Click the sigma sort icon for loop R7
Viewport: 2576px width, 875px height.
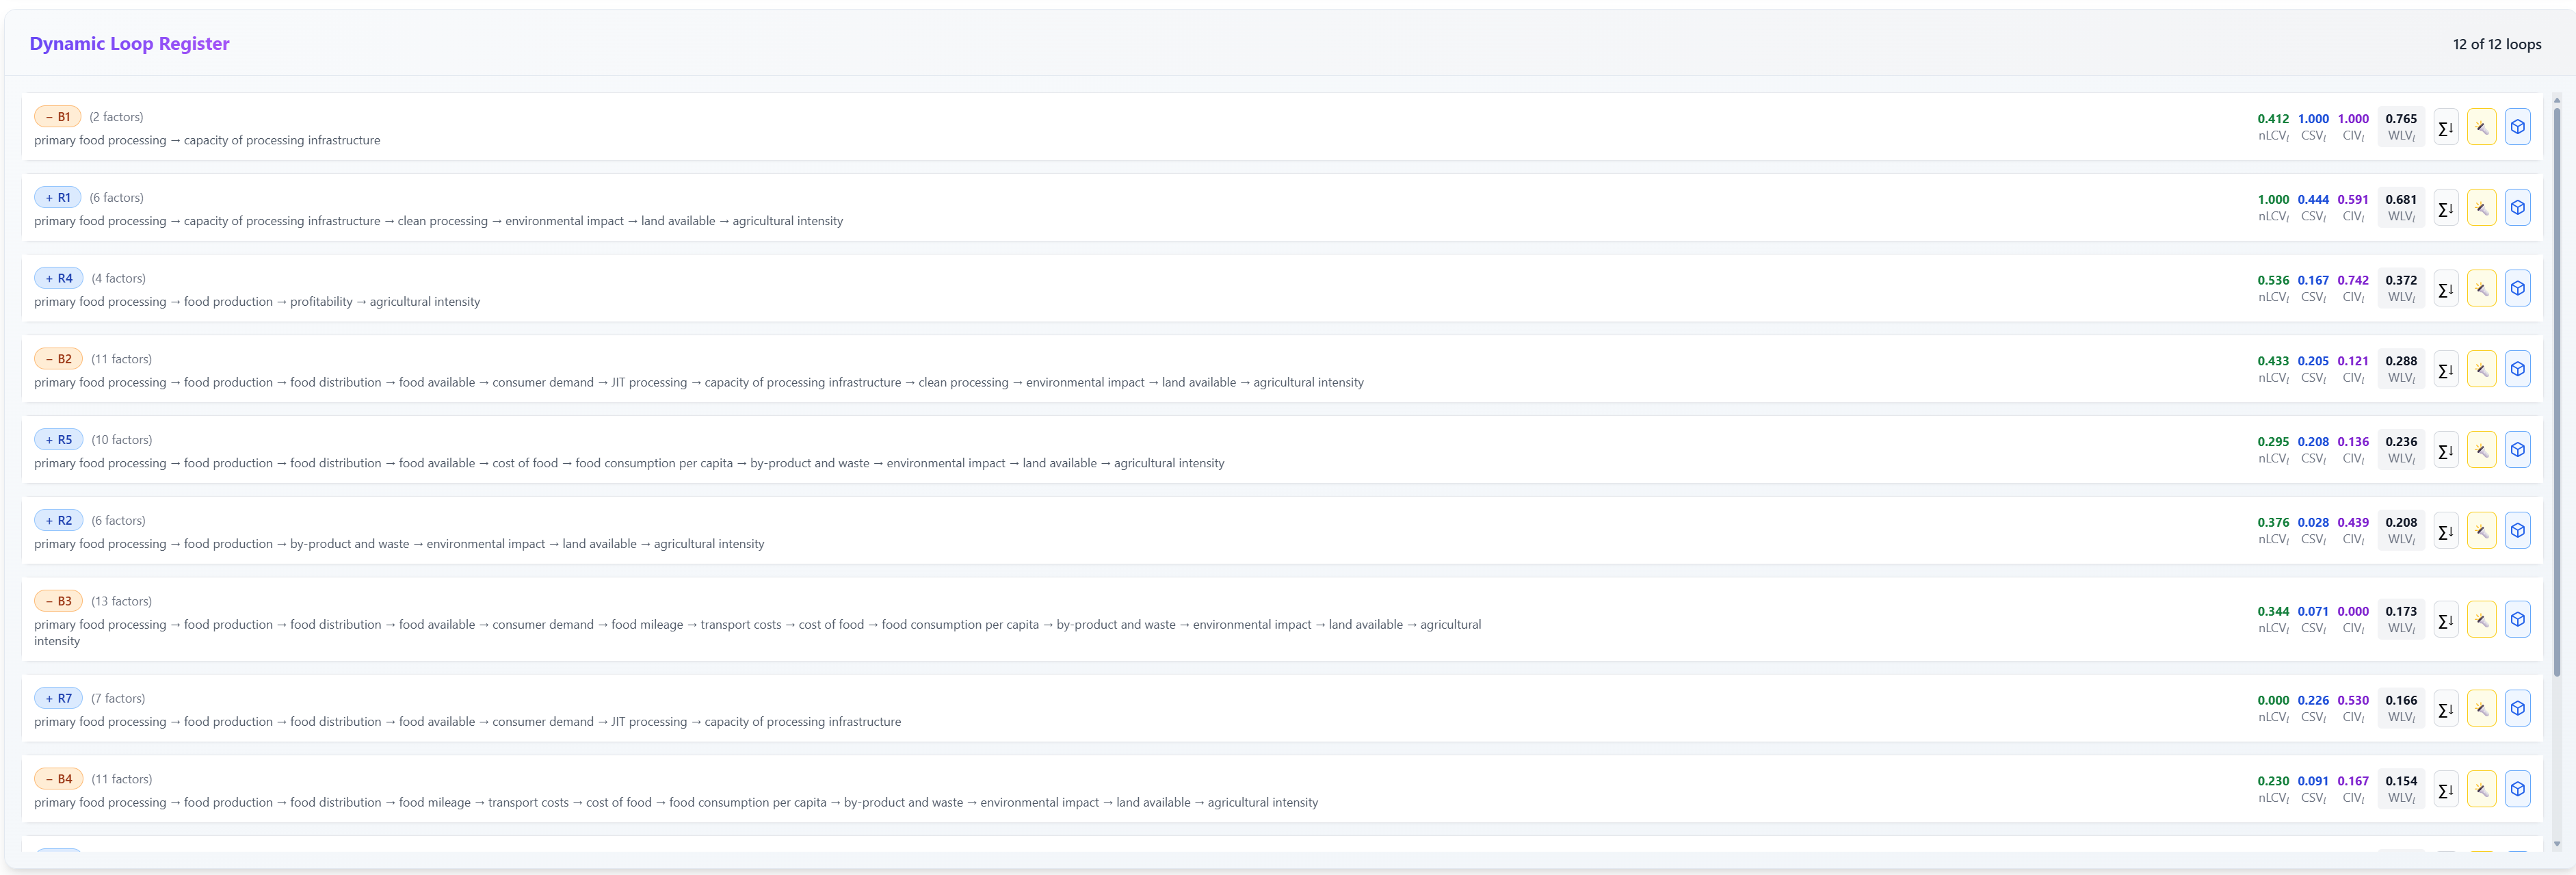click(x=2445, y=709)
